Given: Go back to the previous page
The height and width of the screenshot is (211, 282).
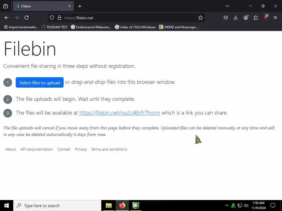Looking at the screenshot, I should 7,18.
